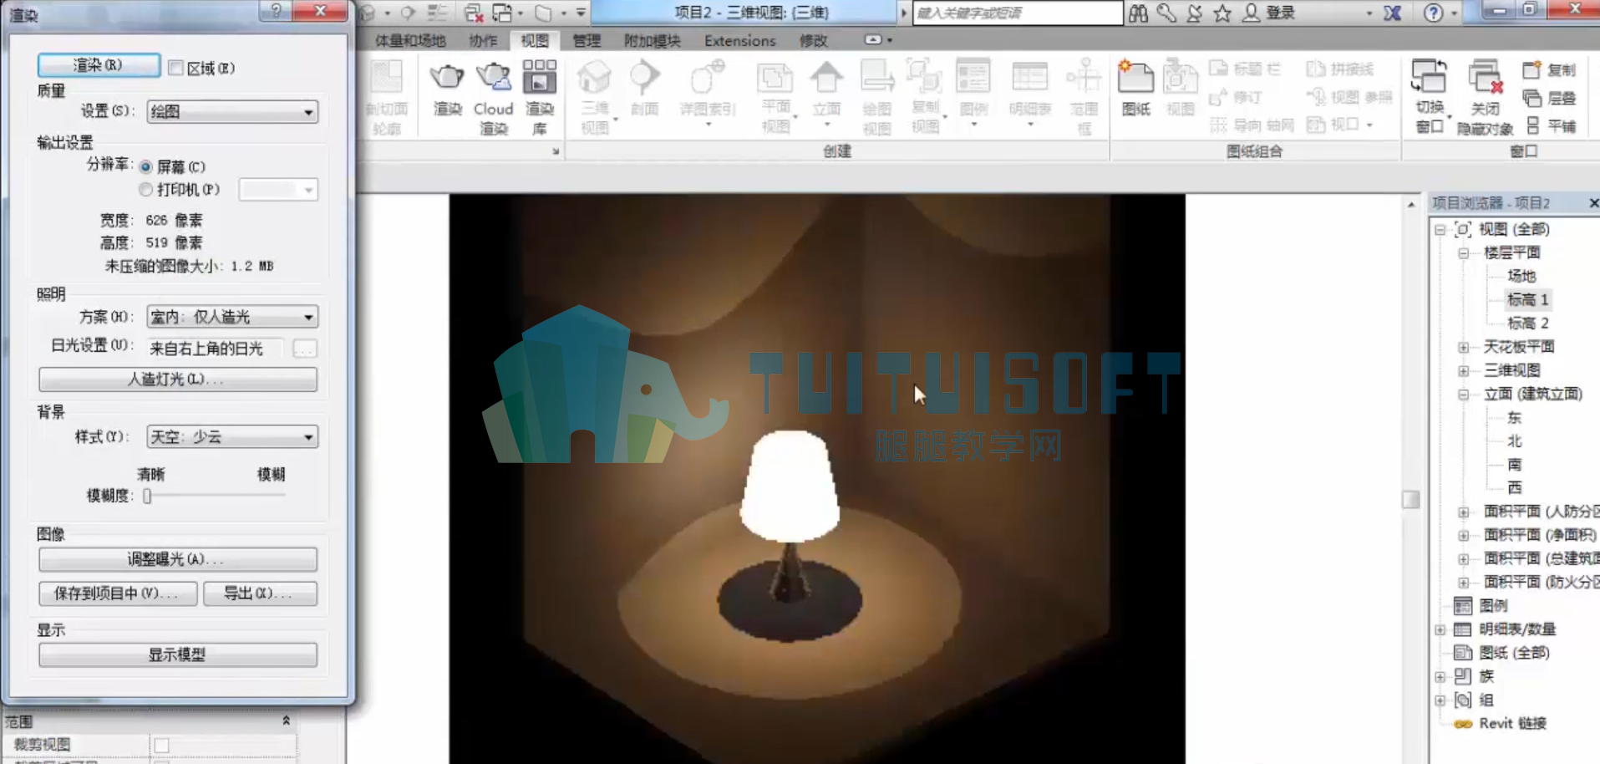Collapse the 楼层平面 tree node
Screen dimensions: 1600x764
coord(1464,253)
